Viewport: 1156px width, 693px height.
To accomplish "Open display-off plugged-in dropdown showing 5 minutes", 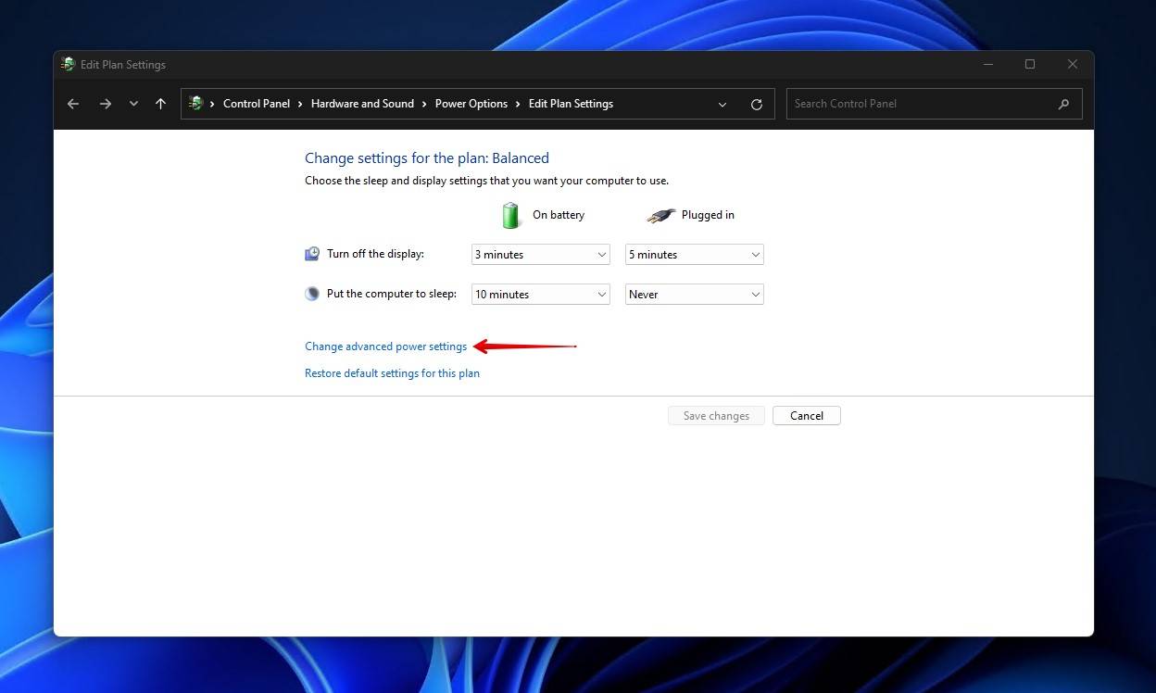I will [x=695, y=254].
